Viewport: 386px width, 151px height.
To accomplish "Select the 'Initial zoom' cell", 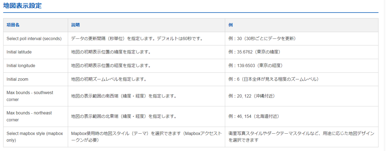I will 35,79.
